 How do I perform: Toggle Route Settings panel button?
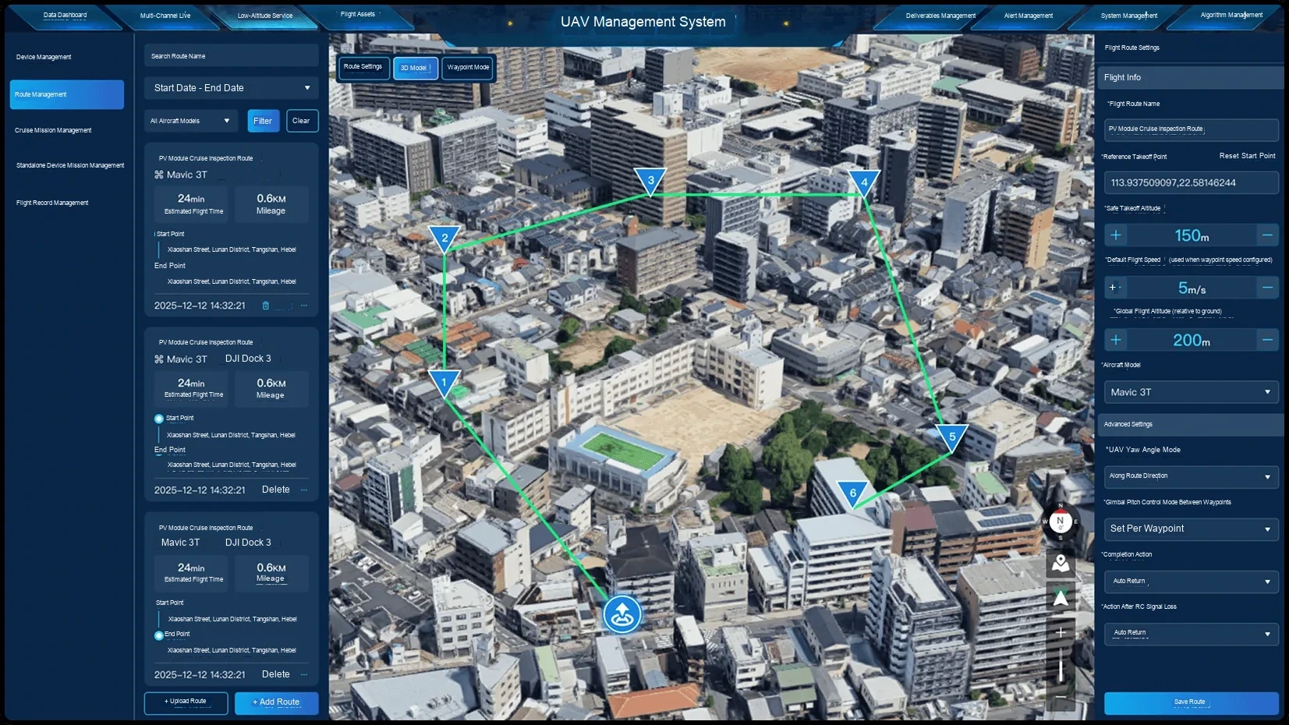pos(363,67)
